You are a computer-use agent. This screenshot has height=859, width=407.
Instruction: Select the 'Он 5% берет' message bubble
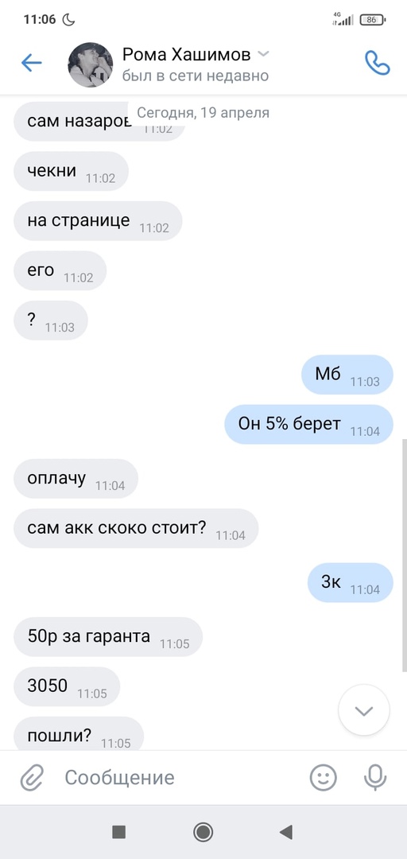[x=309, y=424]
